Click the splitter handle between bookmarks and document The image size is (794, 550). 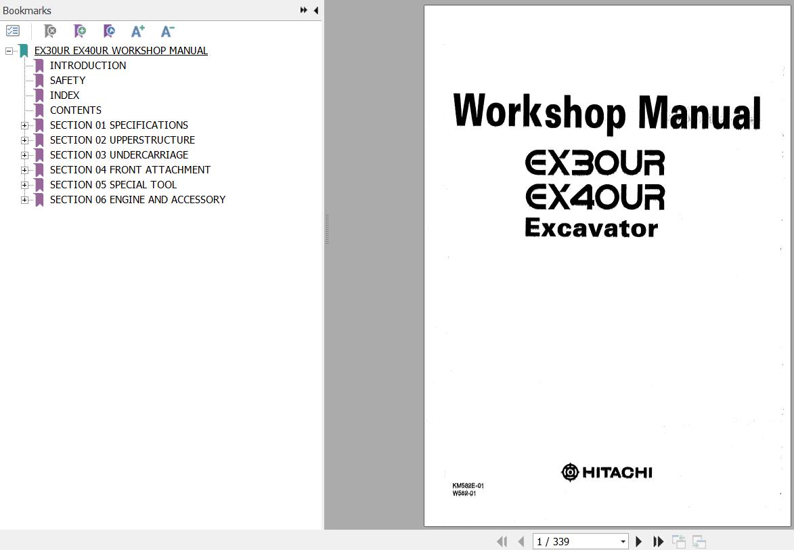click(327, 229)
